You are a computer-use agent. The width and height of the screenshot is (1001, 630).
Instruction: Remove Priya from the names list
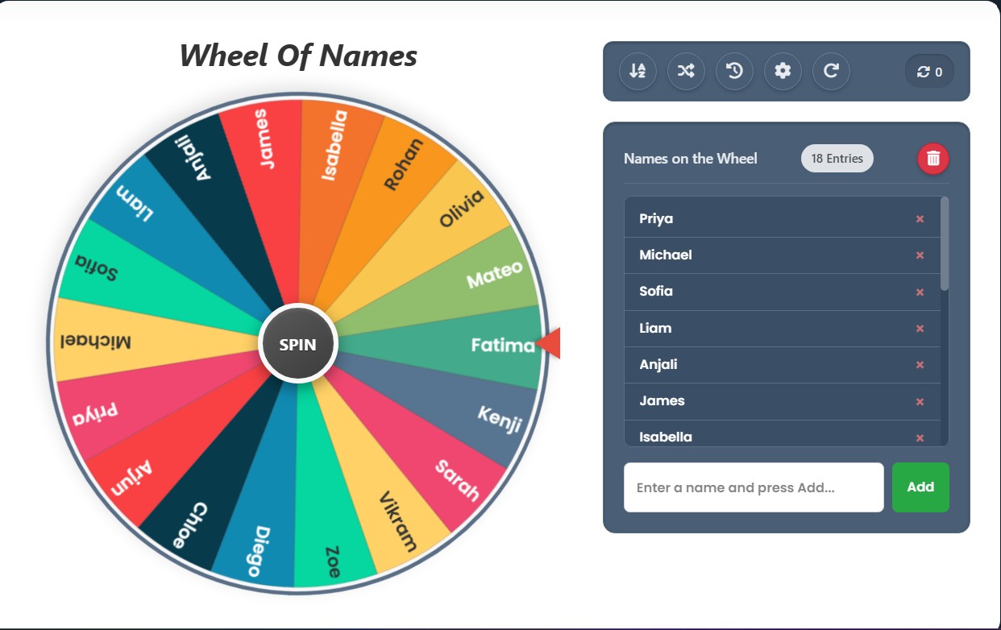click(920, 219)
